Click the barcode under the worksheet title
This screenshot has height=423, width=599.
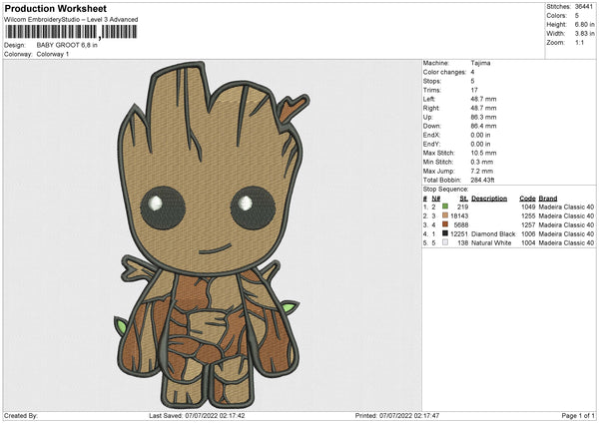tap(71, 32)
